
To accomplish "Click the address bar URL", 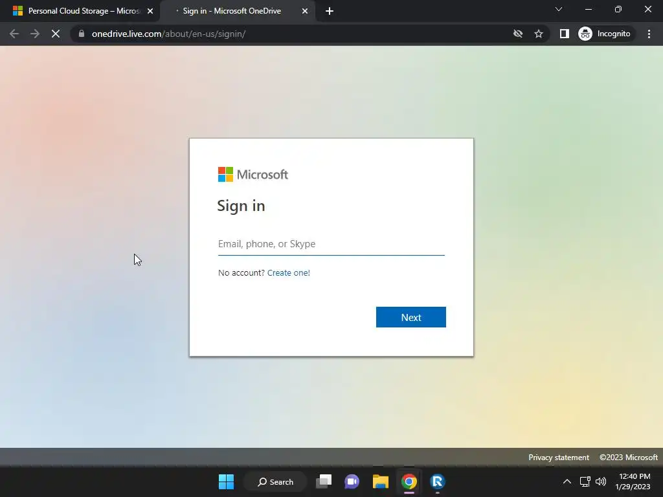I will pyautogui.click(x=169, y=34).
